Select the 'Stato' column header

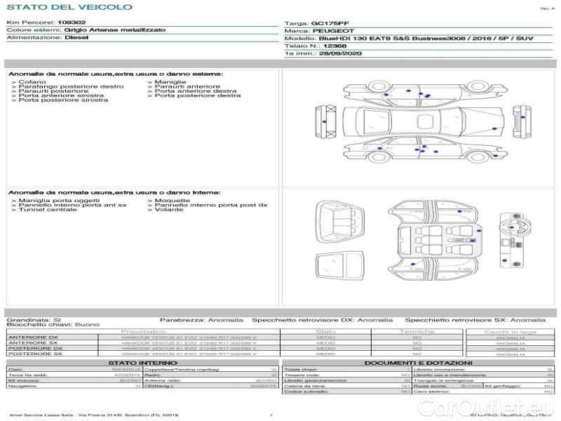(326, 332)
